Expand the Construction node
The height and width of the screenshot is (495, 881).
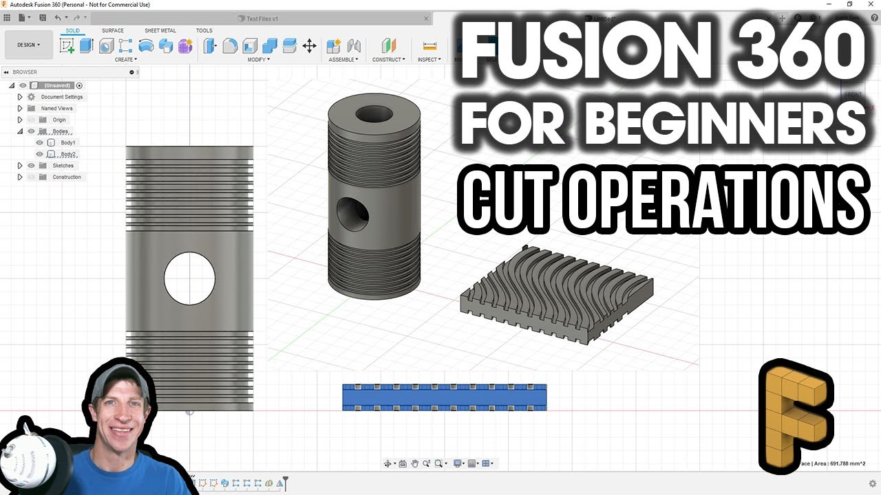20,177
